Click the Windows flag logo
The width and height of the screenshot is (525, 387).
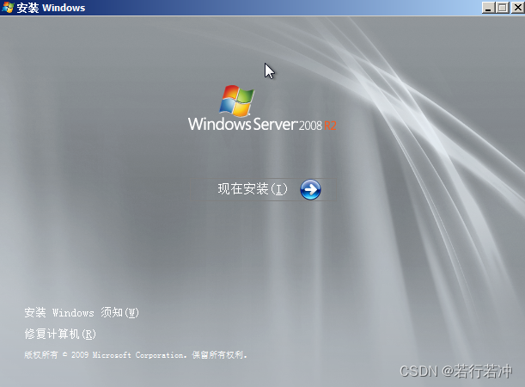237,101
